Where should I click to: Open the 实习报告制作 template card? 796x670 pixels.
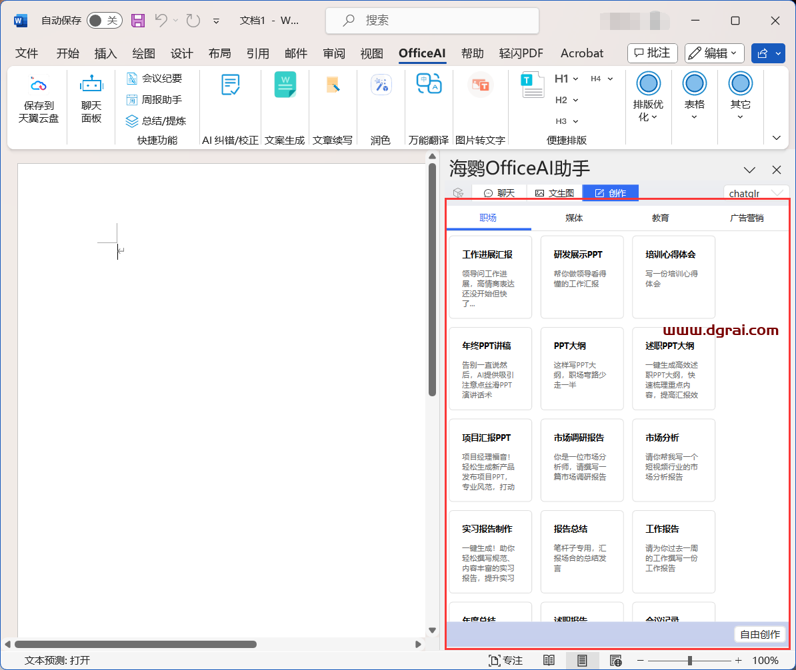pyautogui.click(x=491, y=552)
